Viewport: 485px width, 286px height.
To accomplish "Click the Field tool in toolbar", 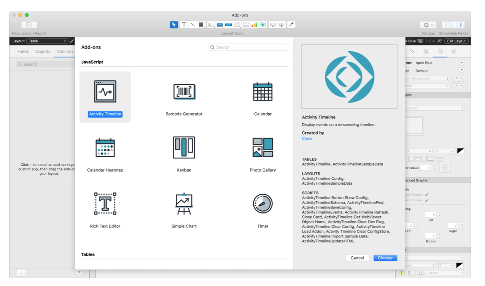I will [x=273, y=25].
